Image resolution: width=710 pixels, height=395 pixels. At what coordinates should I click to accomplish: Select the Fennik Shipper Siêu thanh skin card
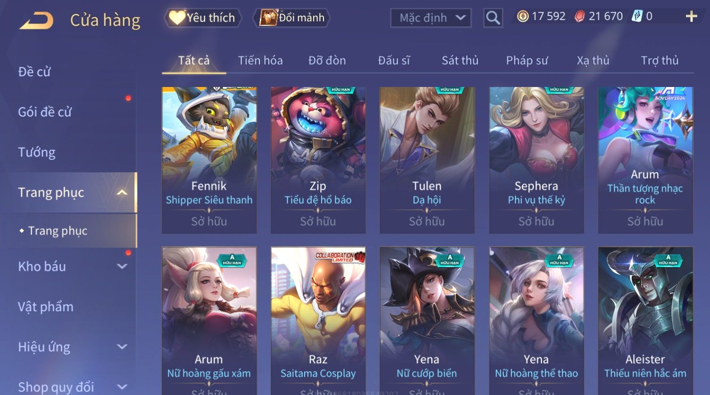click(209, 160)
